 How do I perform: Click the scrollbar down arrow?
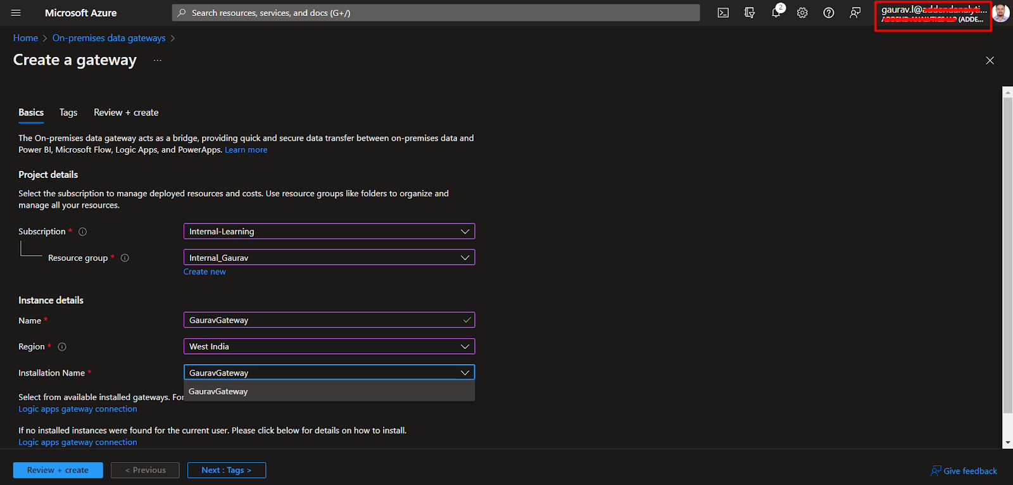(x=1008, y=443)
